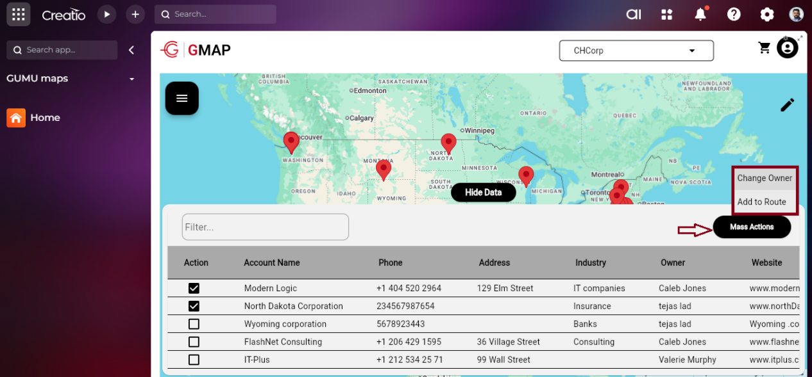The width and height of the screenshot is (812, 377).
Task: Click phone number 5678923443
Action: pos(401,324)
